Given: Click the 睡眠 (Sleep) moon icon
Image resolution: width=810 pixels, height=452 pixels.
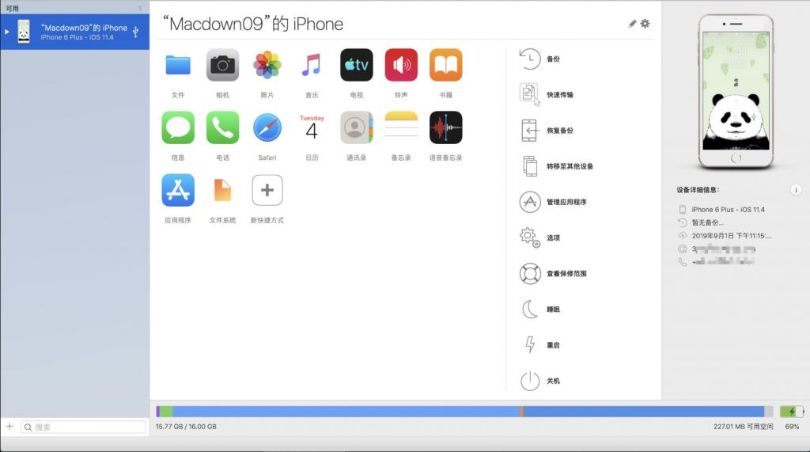Looking at the screenshot, I should (x=530, y=310).
